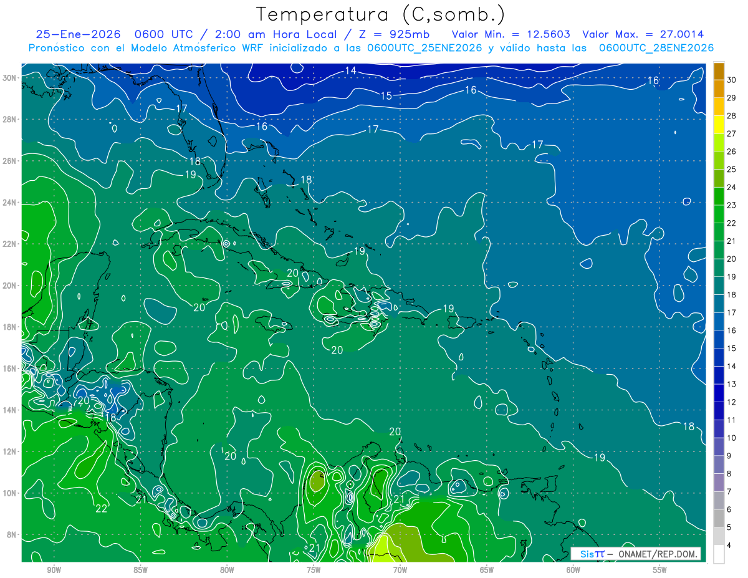Viewport: 748px width, 578px height.
Task: Click the purple swatch between 8 and 9
Action: click(x=719, y=465)
